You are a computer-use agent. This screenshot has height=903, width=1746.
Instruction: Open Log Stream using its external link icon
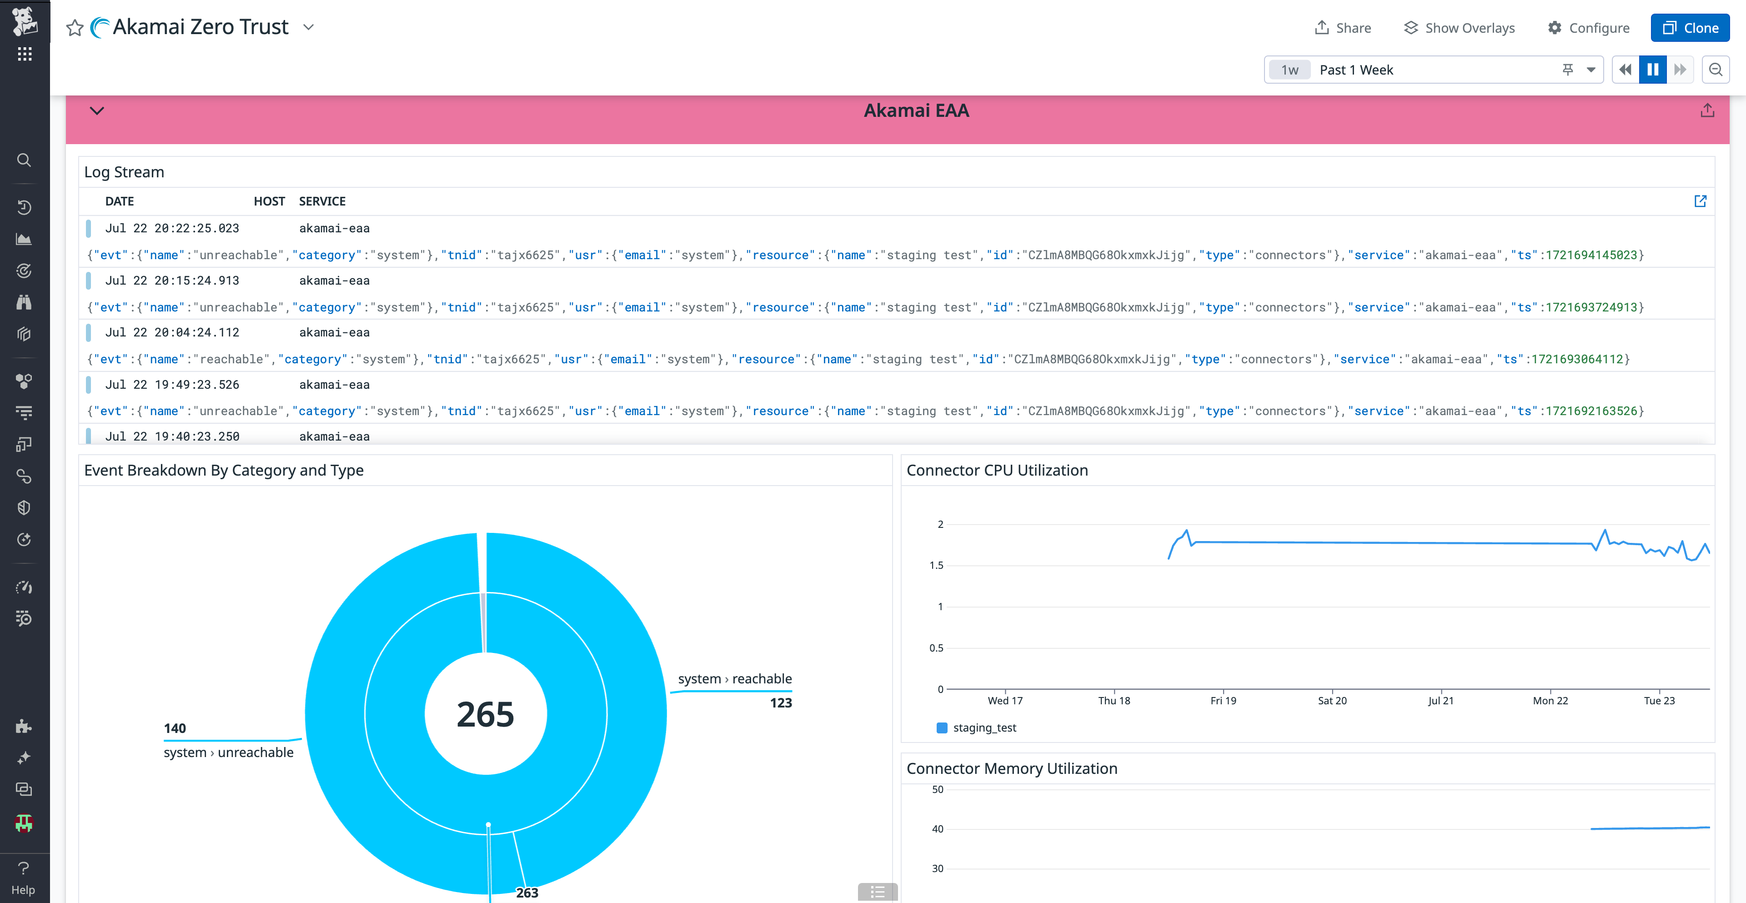pyautogui.click(x=1700, y=201)
